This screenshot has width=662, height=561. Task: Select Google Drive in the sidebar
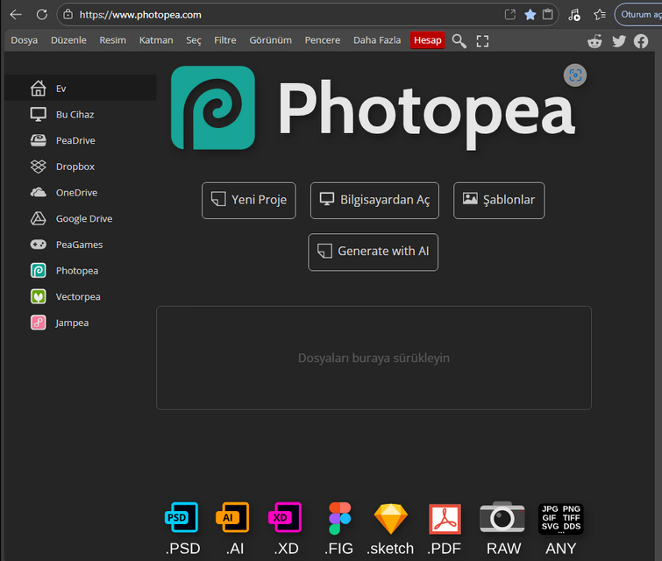tap(83, 218)
